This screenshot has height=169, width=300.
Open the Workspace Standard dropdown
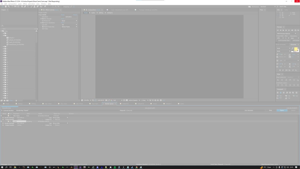click(268, 7)
